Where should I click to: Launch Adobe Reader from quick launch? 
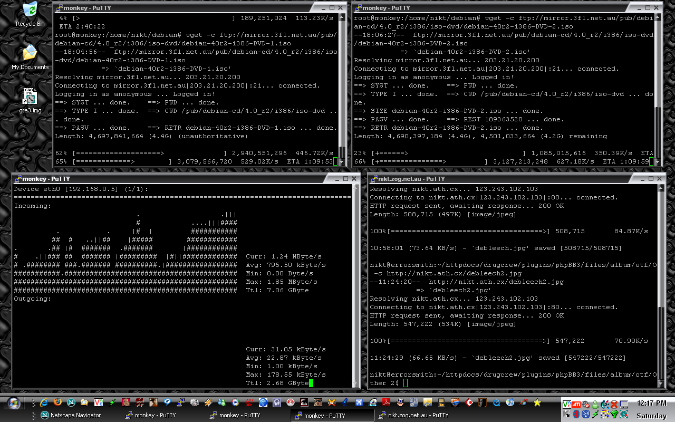pyautogui.click(x=386, y=402)
